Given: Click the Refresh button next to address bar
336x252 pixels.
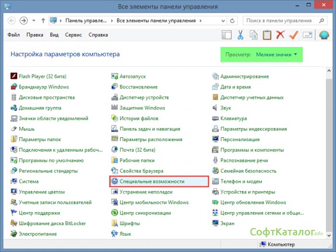Looking at the screenshot, I should (232, 21).
